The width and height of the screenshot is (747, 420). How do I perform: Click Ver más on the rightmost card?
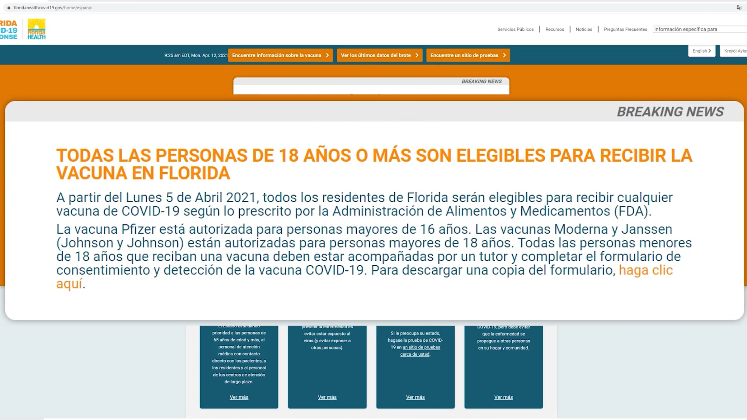(503, 397)
